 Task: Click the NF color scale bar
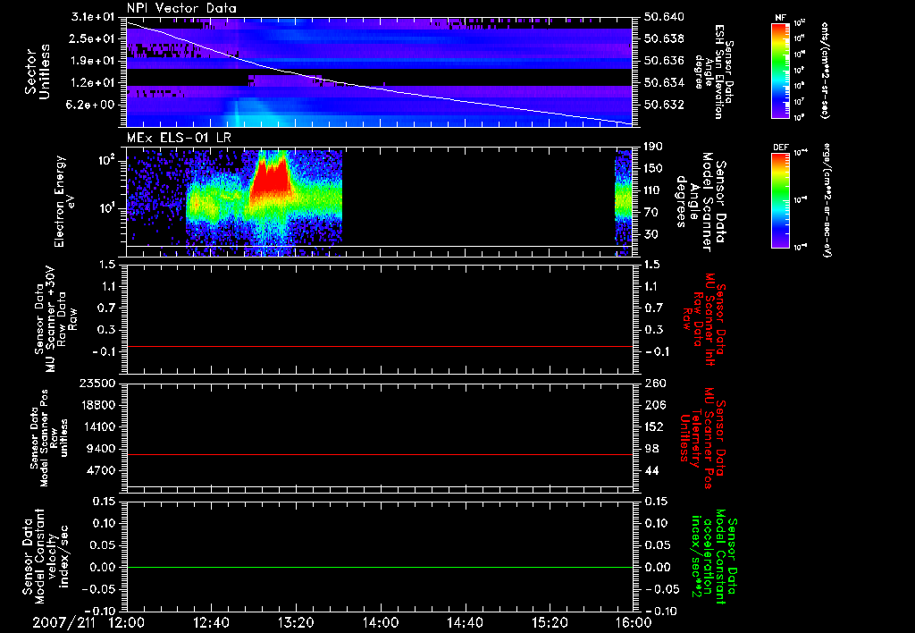tap(780, 70)
